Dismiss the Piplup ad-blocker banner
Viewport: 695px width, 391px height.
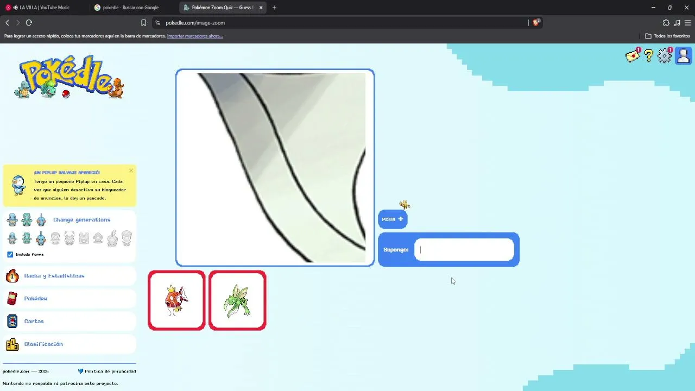coord(131,171)
